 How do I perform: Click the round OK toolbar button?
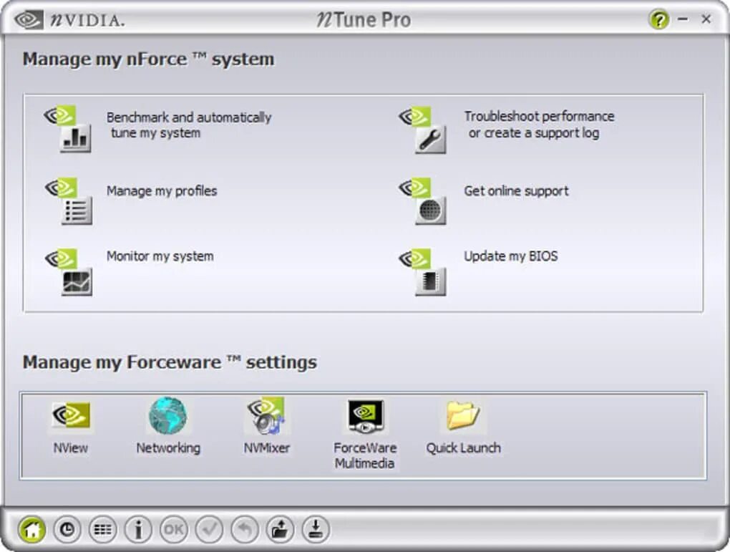point(174,529)
